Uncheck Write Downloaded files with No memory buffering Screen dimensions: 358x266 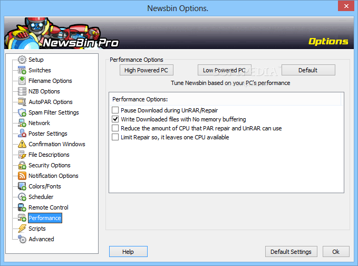[x=115, y=119]
